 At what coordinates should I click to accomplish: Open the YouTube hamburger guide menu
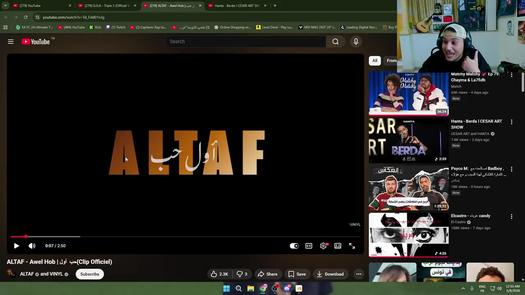coord(11,41)
